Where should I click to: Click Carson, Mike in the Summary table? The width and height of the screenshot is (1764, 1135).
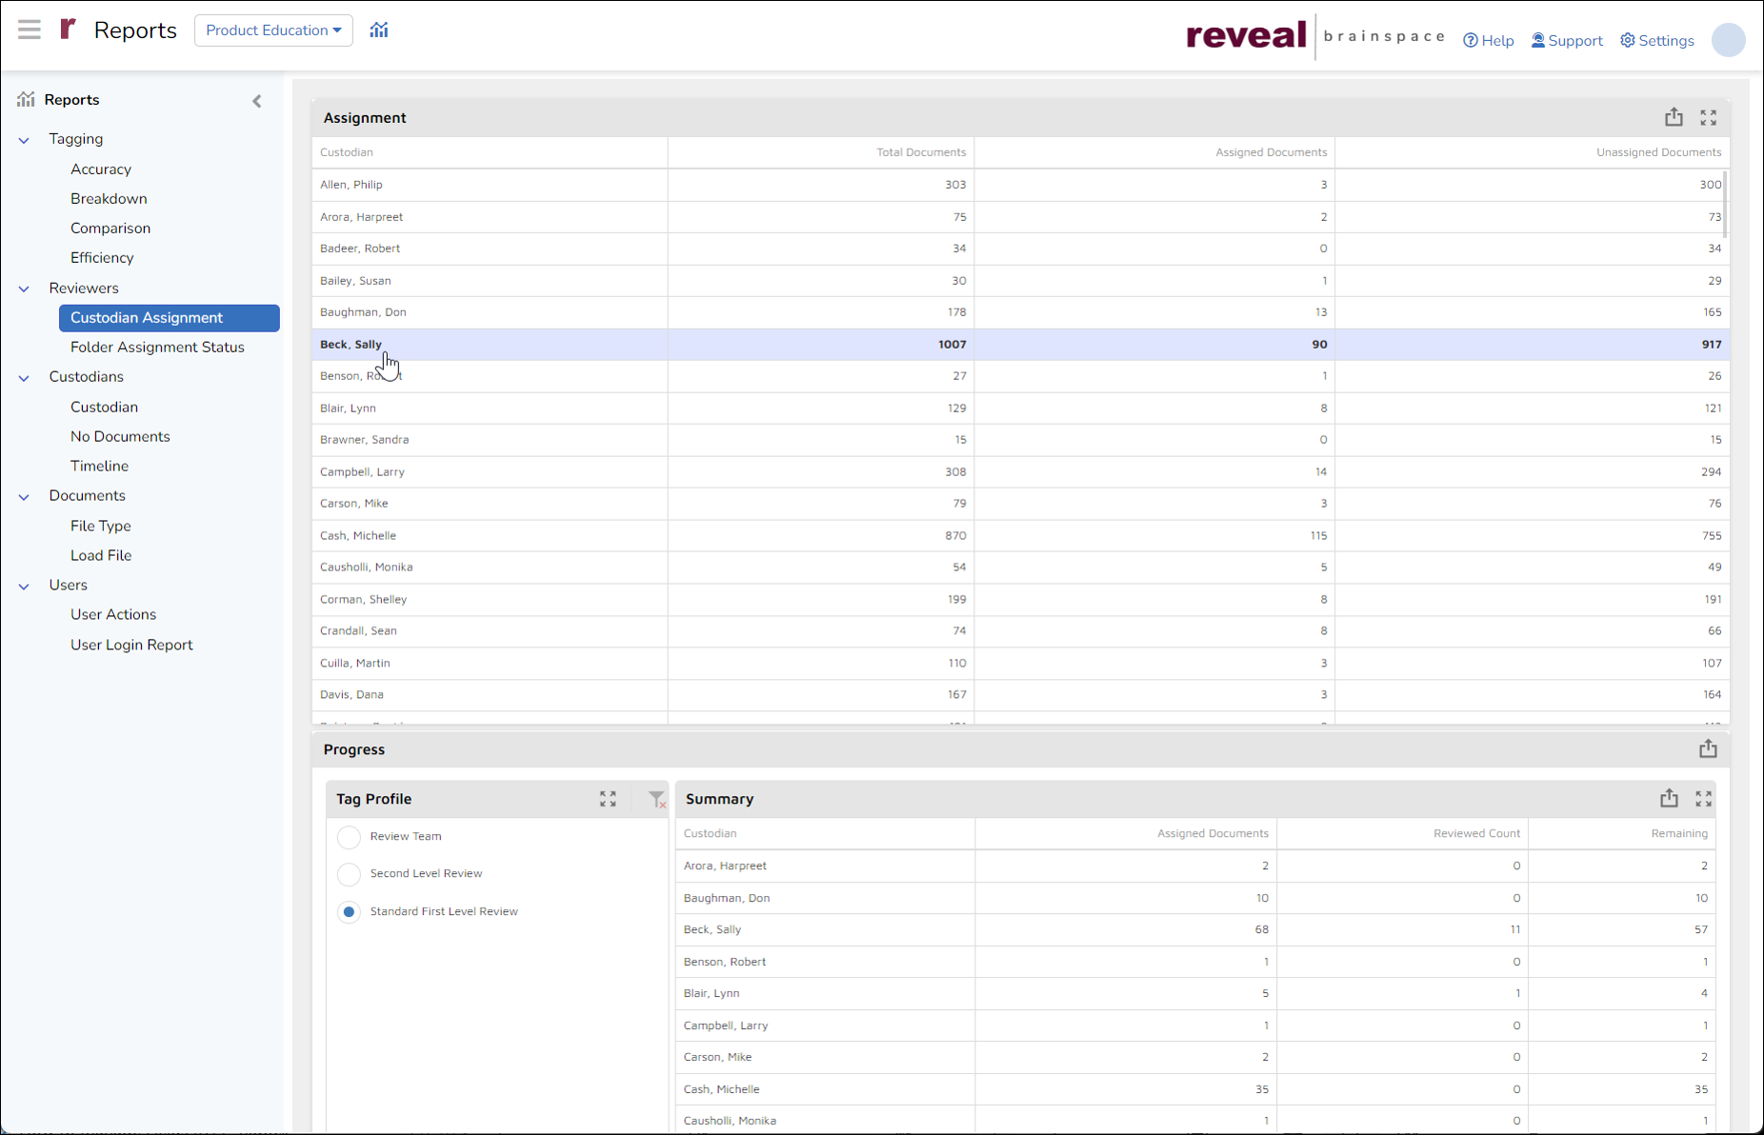(717, 1057)
